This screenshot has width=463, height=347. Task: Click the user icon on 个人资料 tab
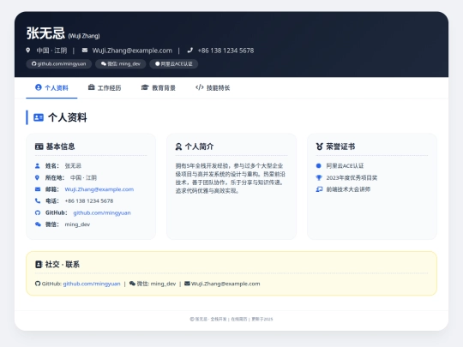point(39,87)
